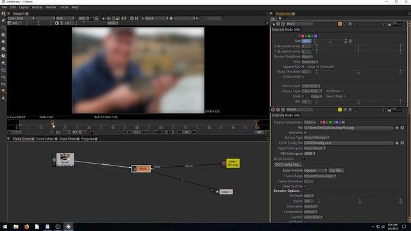
Task: Open Blur2 Border Conditions dropdown
Action: click(x=307, y=56)
